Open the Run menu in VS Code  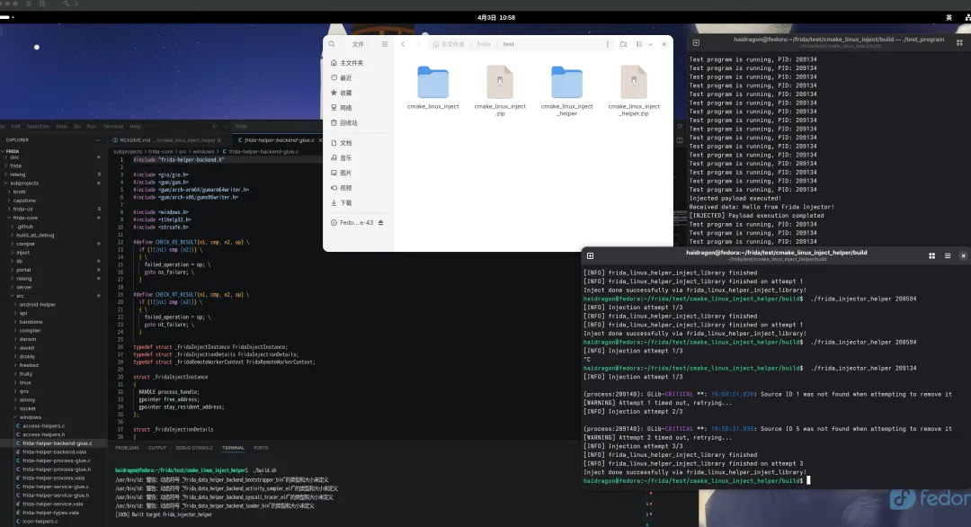91,126
